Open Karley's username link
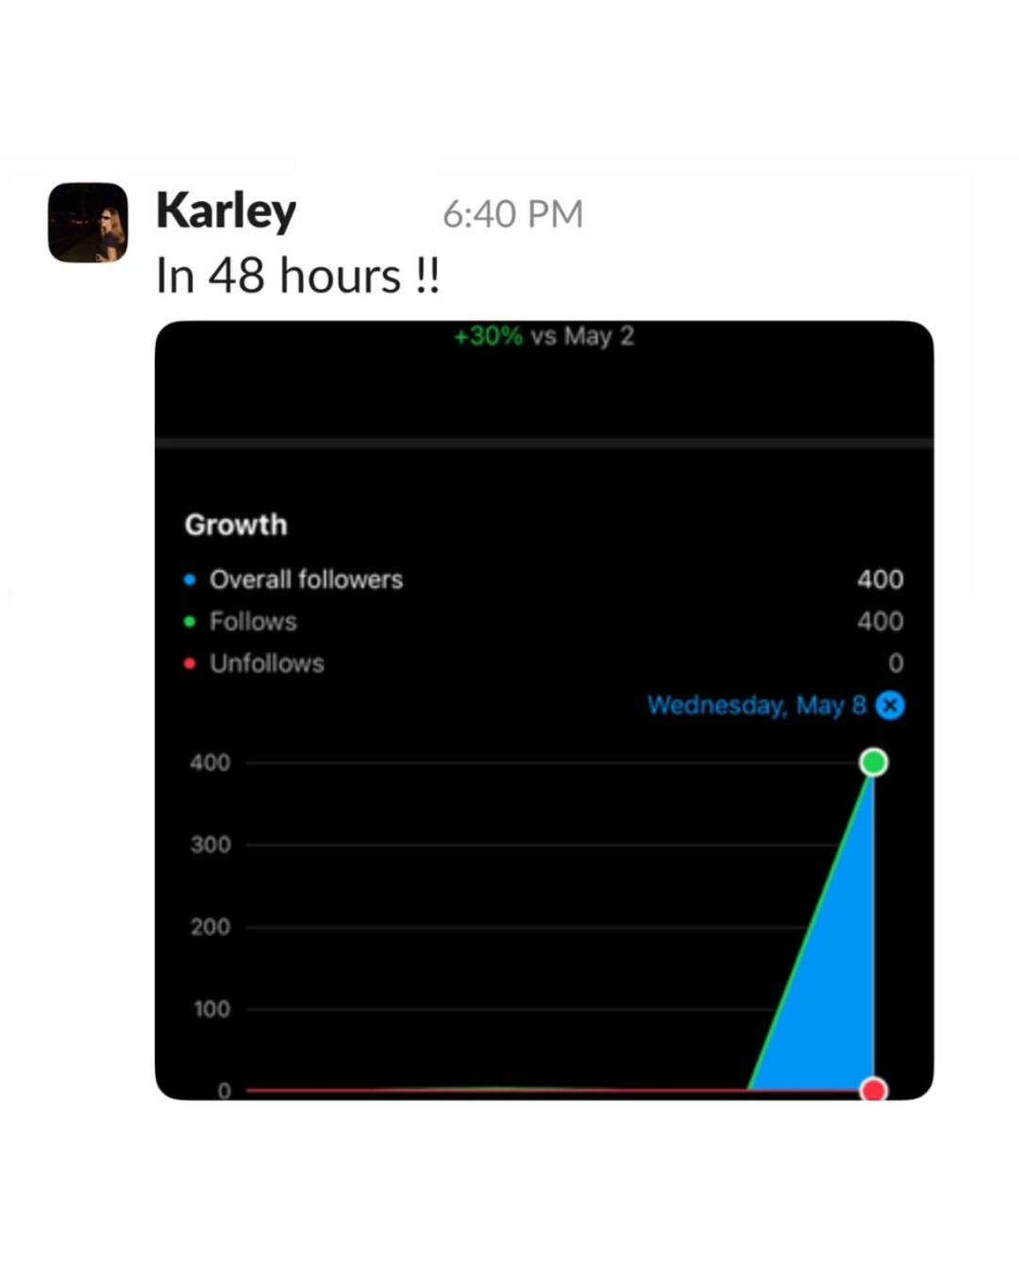Viewport: 1019px width, 1274px height. [x=226, y=211]
